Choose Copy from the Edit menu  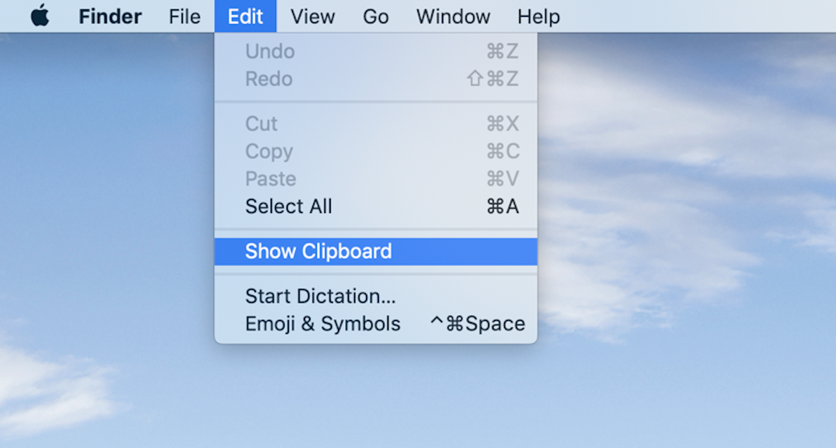[269, 152]
